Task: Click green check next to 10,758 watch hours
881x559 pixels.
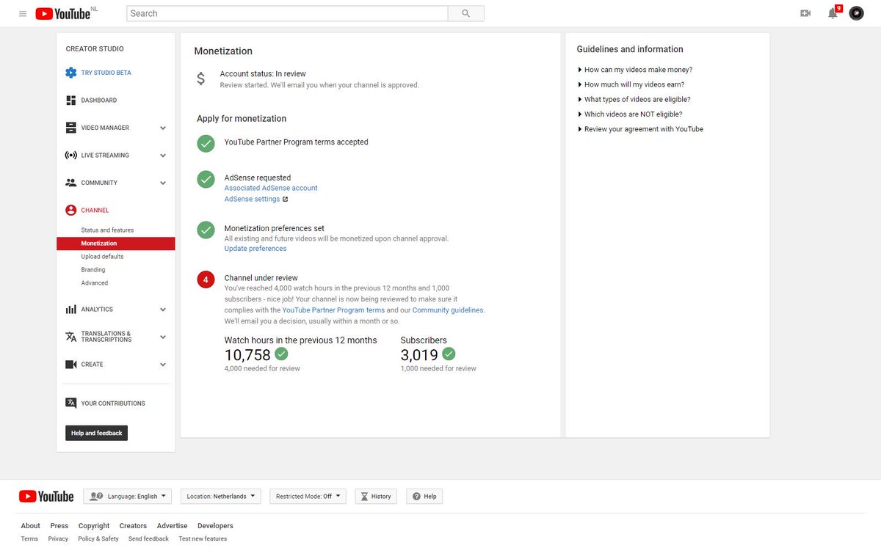Action: coord(281,354)
